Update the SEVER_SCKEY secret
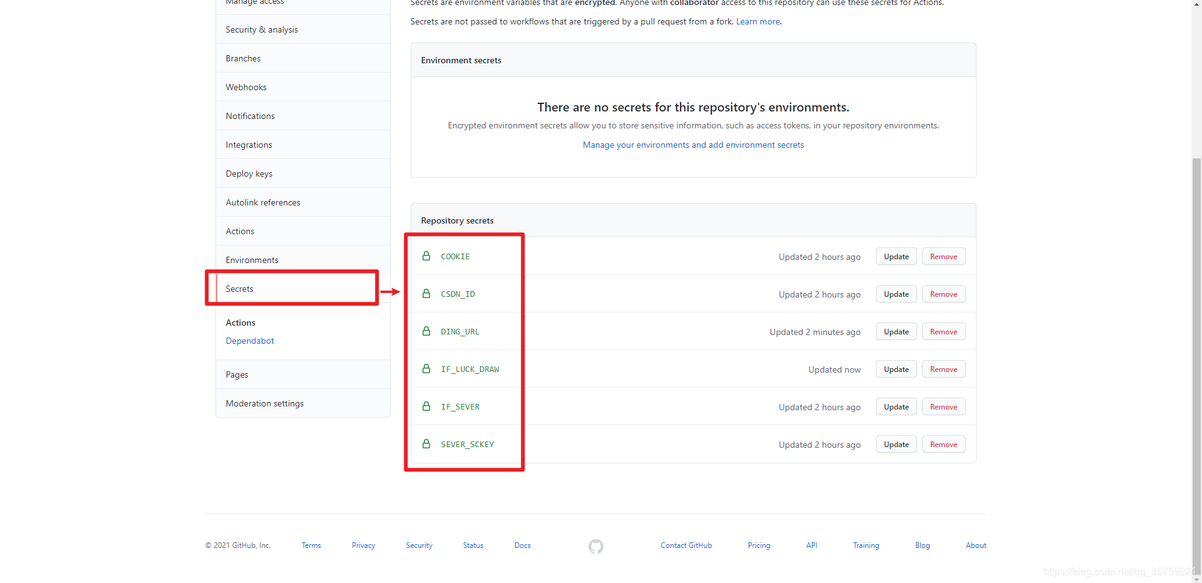The image size is (1202, 583). click(896, 445)
